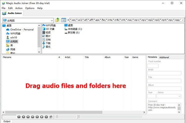Sort list by Title column header
Screen dimensions: 186x123
[x=94, y=57]
